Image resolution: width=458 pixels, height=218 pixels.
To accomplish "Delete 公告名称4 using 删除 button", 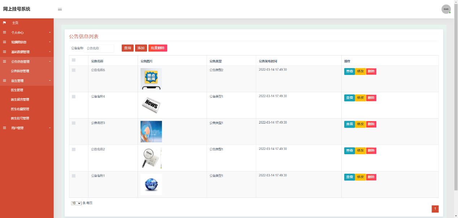I will tap(371, 98).
